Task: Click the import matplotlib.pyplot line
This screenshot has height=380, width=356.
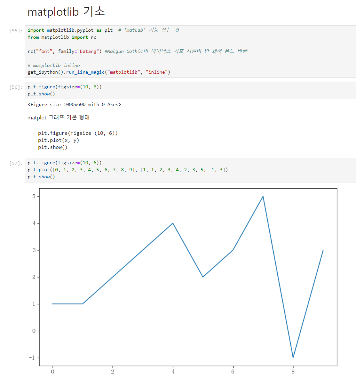Action: (103, 30)
